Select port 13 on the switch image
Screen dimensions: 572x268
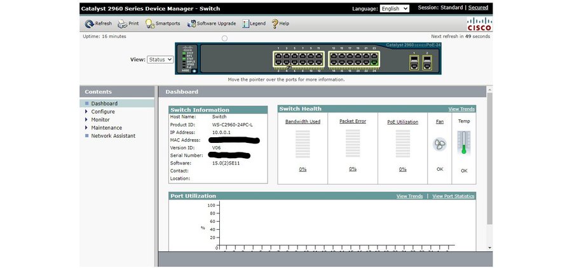[334, 56]
